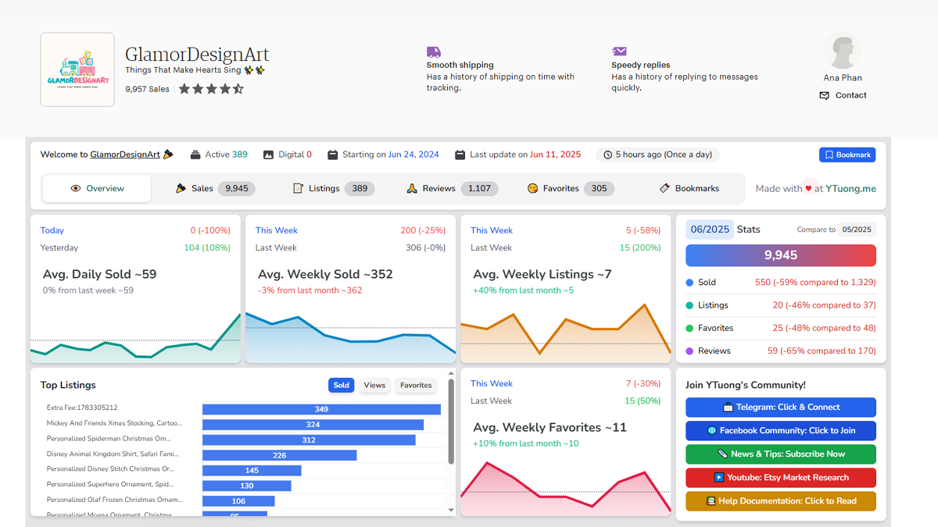Screen dimensions: 938x527
Task: Click Ana Phan's profile avatar
Action: pyautogui.click(x=843, y=52)
